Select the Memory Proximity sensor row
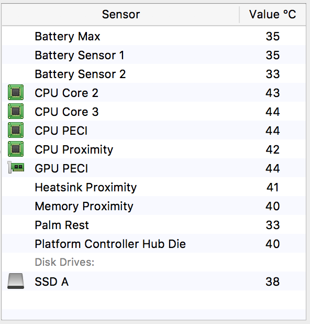The image size is (310, 324). [x=154, y=206]
